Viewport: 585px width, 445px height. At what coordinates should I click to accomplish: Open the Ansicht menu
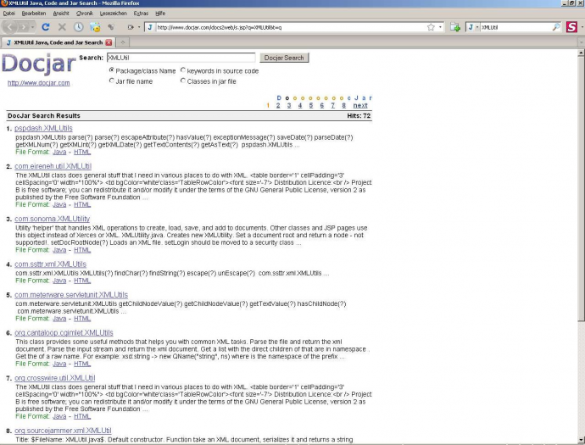(x=61, y=13)
